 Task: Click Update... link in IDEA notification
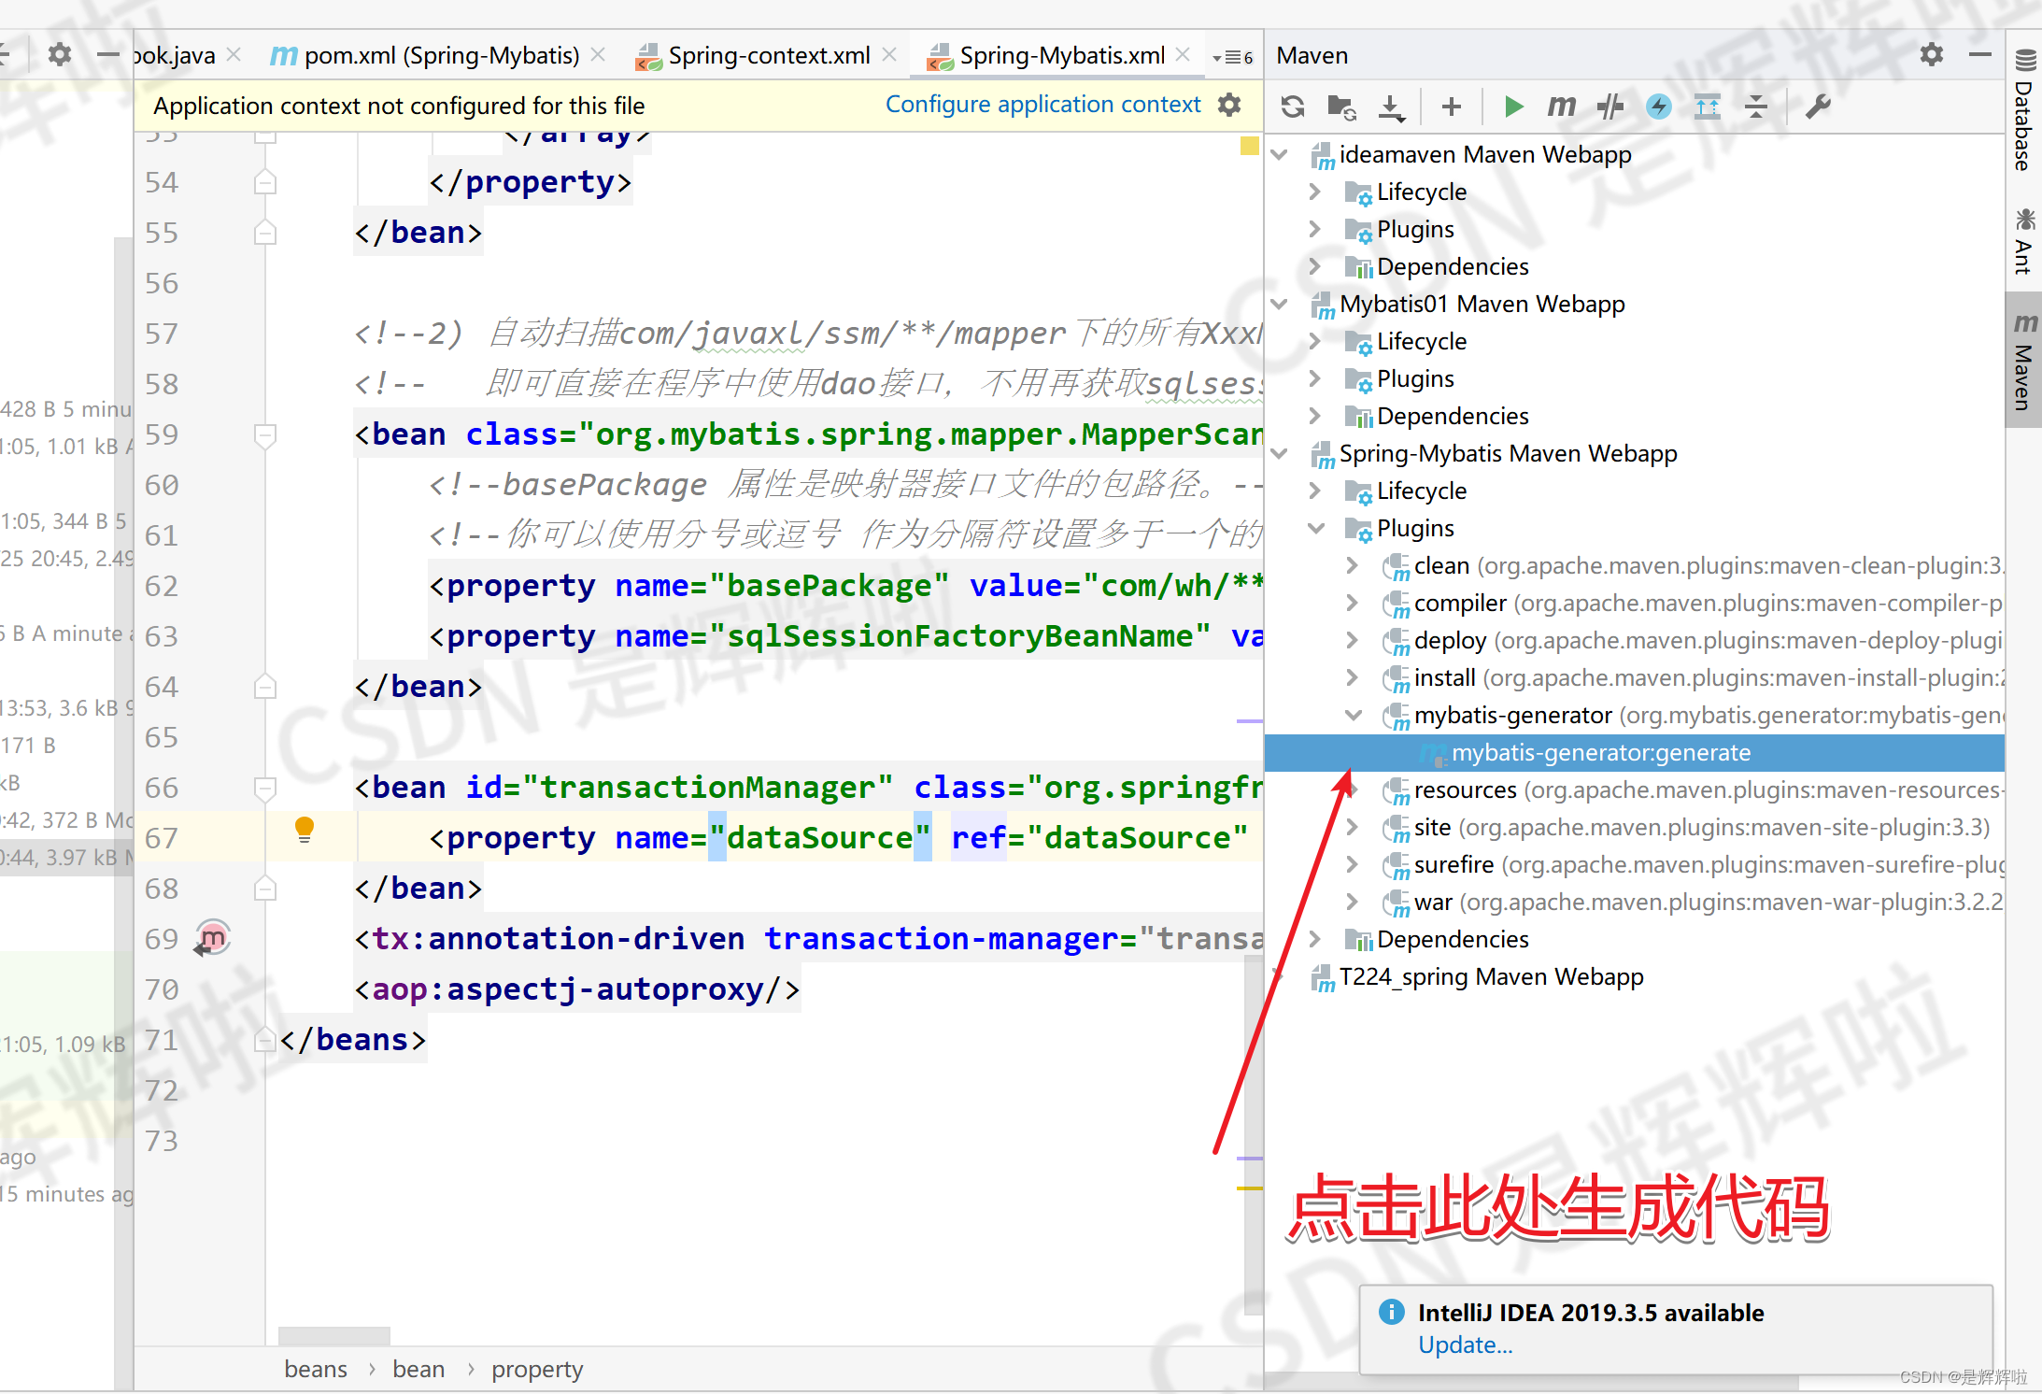[1465, 1344]
